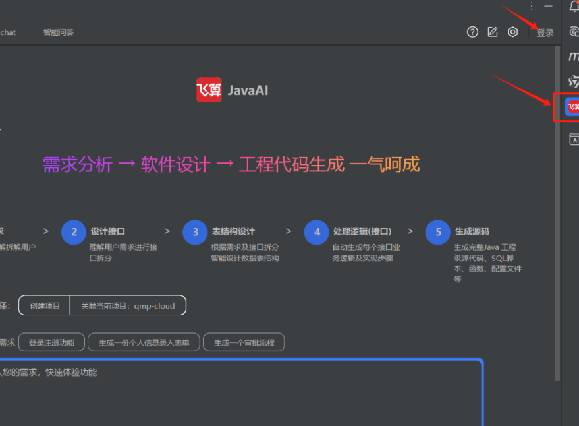Choose 生成一个审批流程 sample requirement

coord(244,342)
